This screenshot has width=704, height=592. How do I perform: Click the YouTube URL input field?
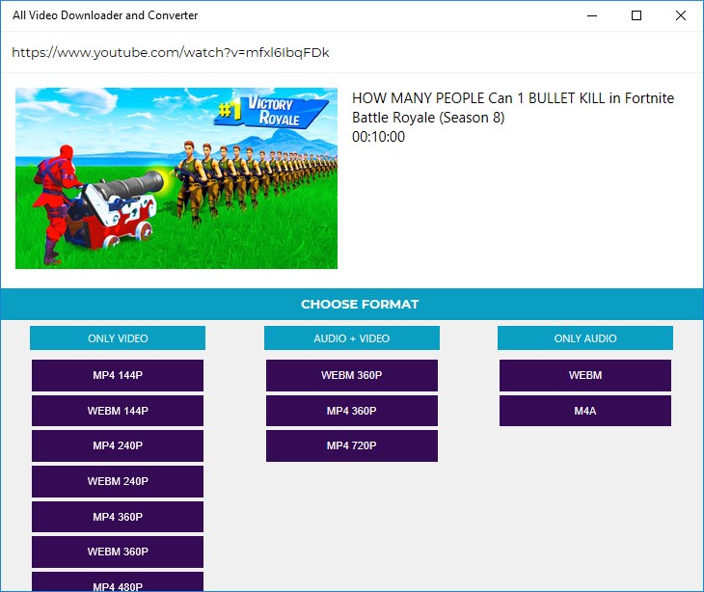[352, 52]
